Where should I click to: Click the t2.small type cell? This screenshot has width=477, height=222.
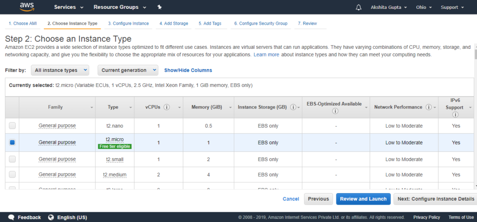tap(115, 159)
